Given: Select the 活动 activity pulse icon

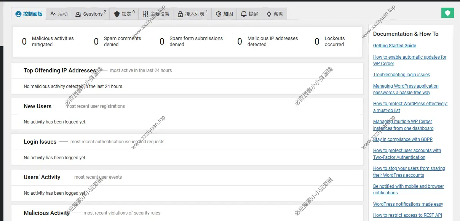Looking at the screenshot, I should 53,14.
